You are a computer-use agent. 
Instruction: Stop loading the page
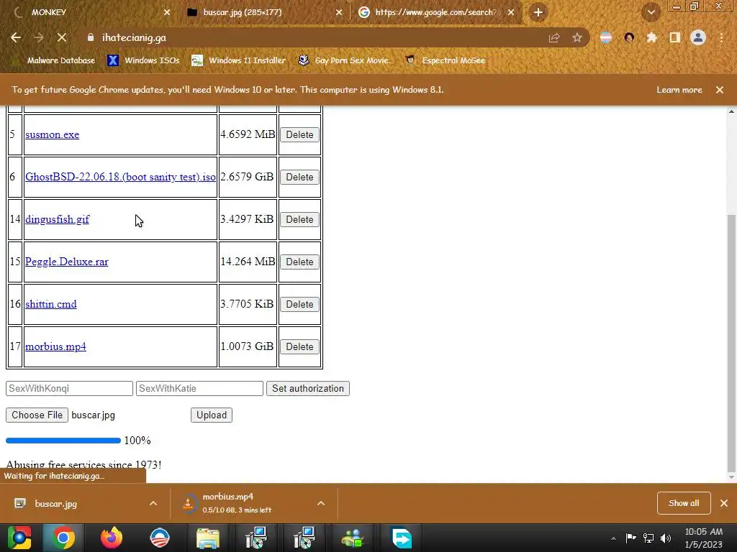[x=62, y=37]
